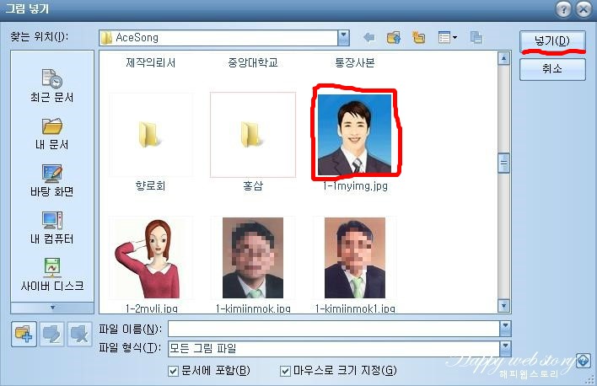This screenshot has height=386, width=597.
Task: Expand the sidebar places down arrow
Action: [52, 308]
